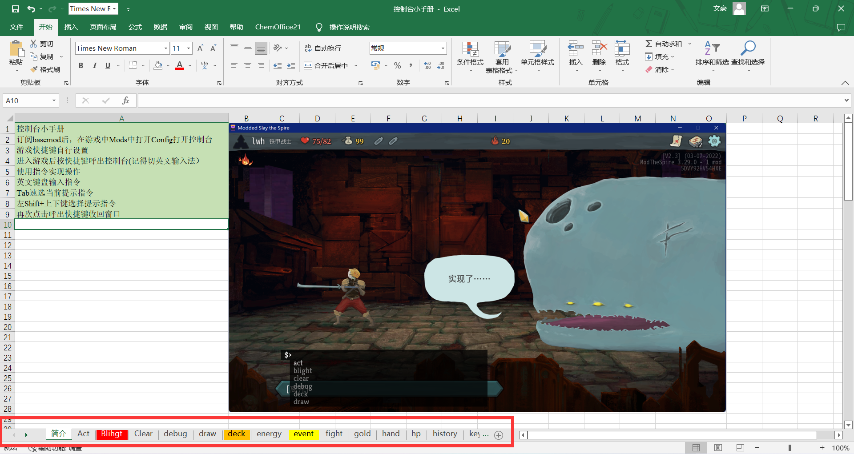Click the Borders icon

133,65
